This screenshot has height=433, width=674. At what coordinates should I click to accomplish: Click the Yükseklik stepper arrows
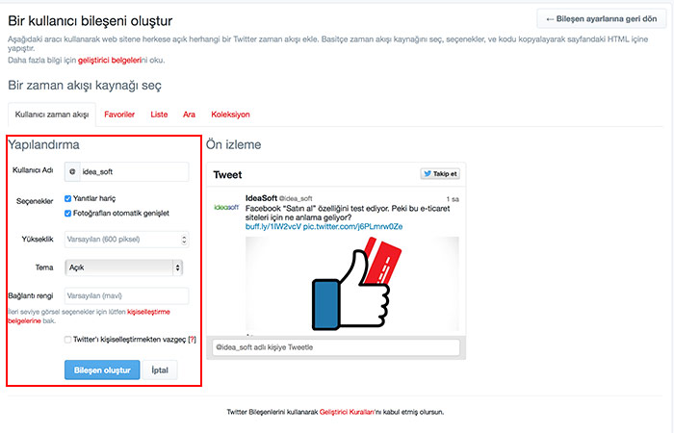pyautogui.click(x=184, y=240)
